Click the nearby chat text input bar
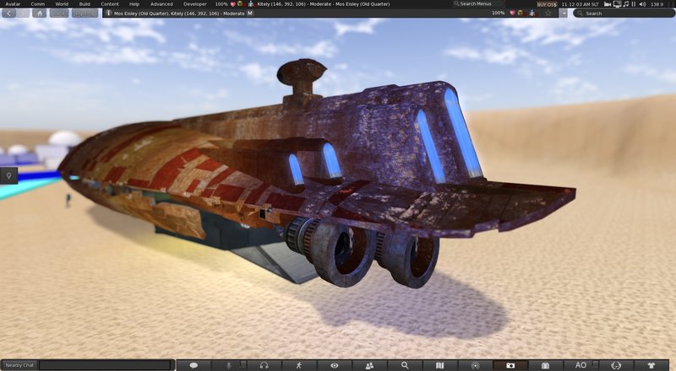The height and width of the screenshot is (371, 676). [x=106, y=365]
